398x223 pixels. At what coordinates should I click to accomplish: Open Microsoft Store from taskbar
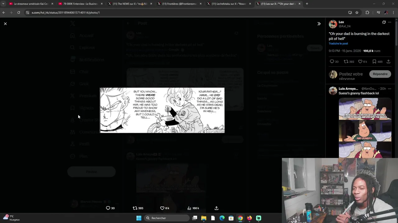tap(231, 218)
